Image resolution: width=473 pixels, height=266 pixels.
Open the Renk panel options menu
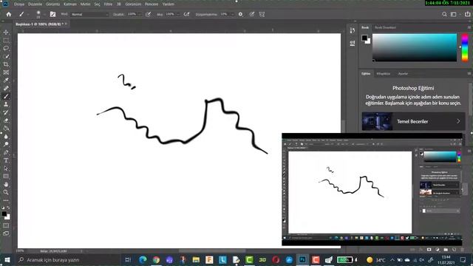coord(469,27)
